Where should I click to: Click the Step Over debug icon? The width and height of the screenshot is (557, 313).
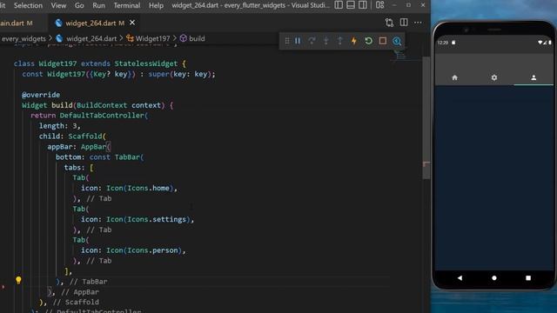312,41
